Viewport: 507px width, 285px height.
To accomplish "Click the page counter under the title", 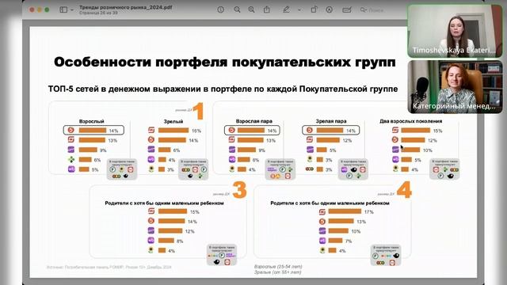I will coord(98,13).
